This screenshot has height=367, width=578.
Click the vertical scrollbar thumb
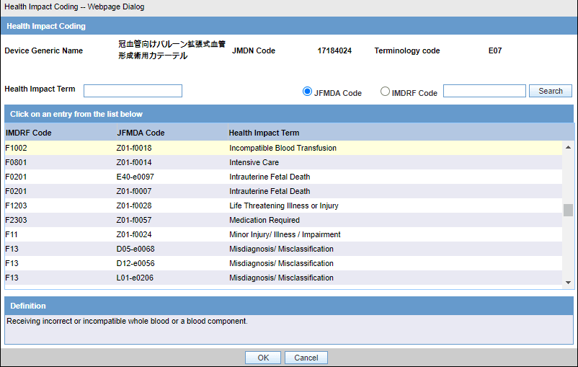pyautogui.click(x=568, y=211)
